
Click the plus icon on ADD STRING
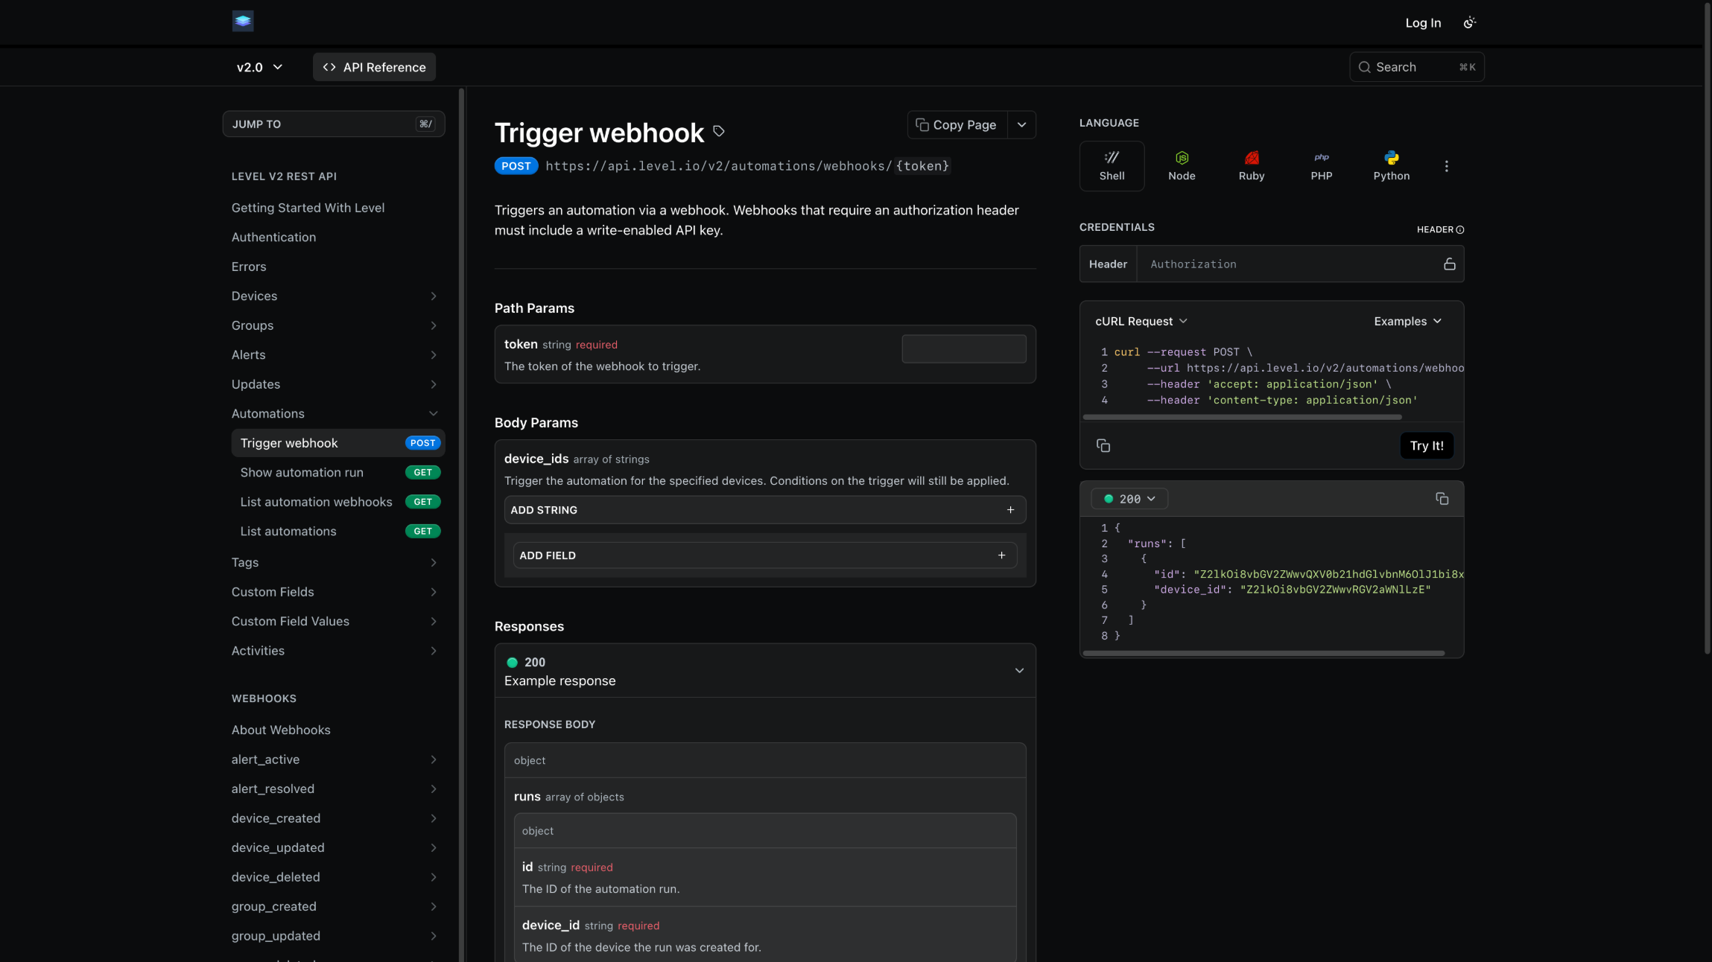click(1011, 510)
